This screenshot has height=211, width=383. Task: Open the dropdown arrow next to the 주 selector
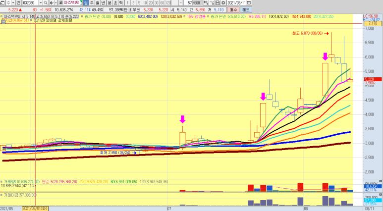pos(13,3)
